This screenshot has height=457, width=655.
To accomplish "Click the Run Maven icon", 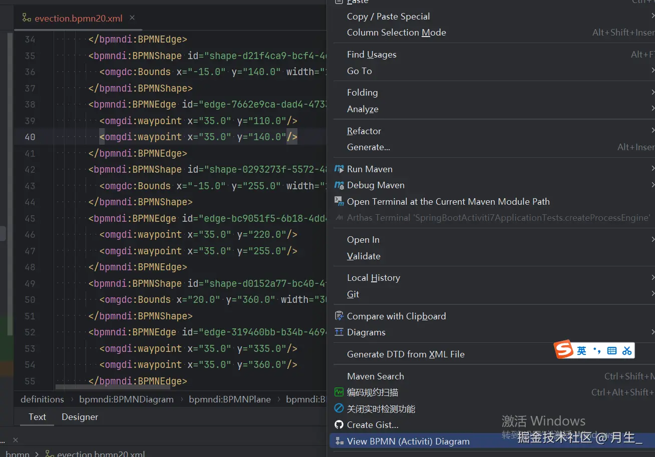I will pos(339,169).
